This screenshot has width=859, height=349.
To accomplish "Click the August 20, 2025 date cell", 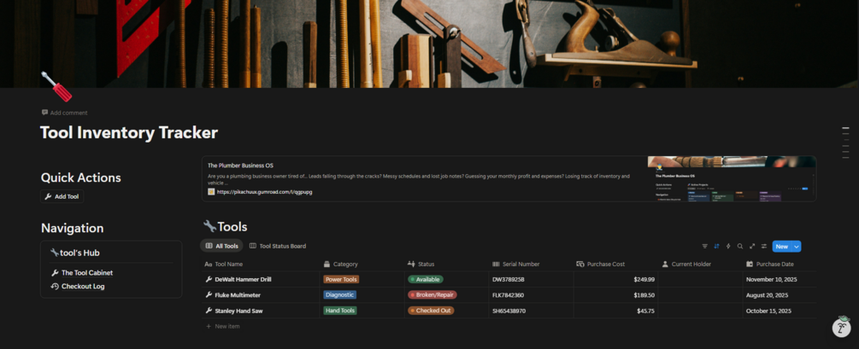I will [x=780, y=295].
